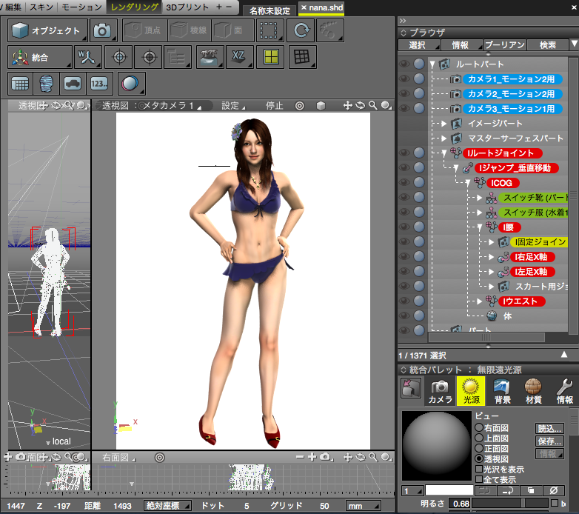Select the 正面図 radio button
Viewport: 579px width, 514px height.
479,448
